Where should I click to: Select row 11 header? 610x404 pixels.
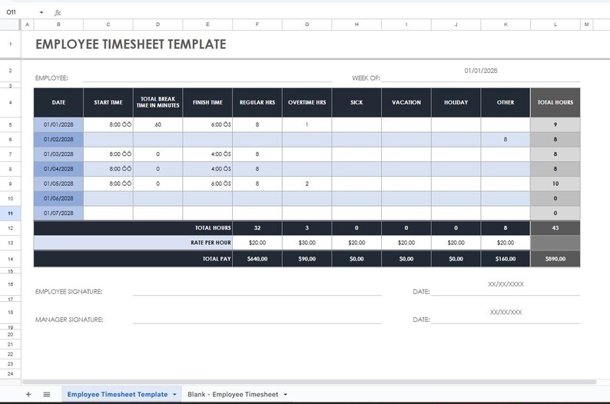tap(10, 213)
